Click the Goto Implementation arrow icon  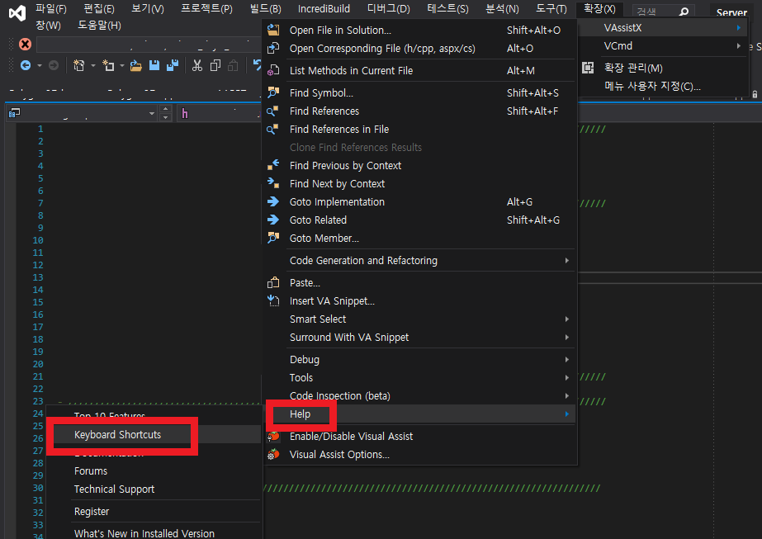point(273,201)
